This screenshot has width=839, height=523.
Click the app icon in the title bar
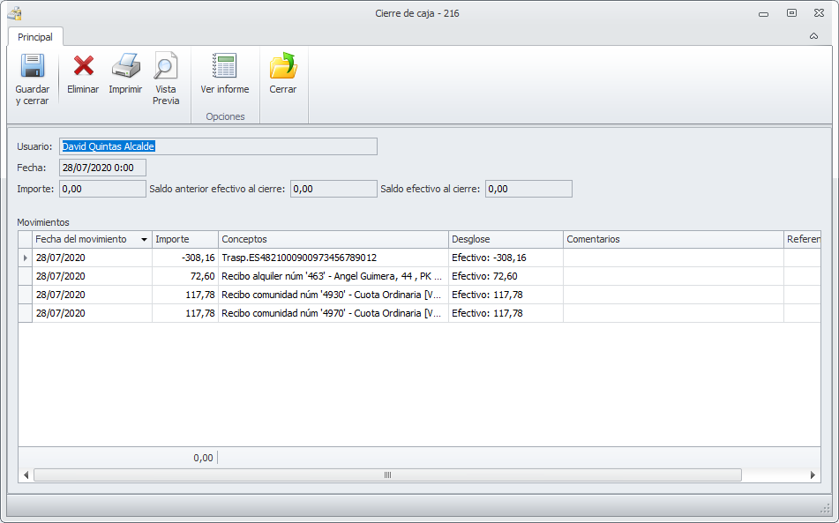[14, 13]
